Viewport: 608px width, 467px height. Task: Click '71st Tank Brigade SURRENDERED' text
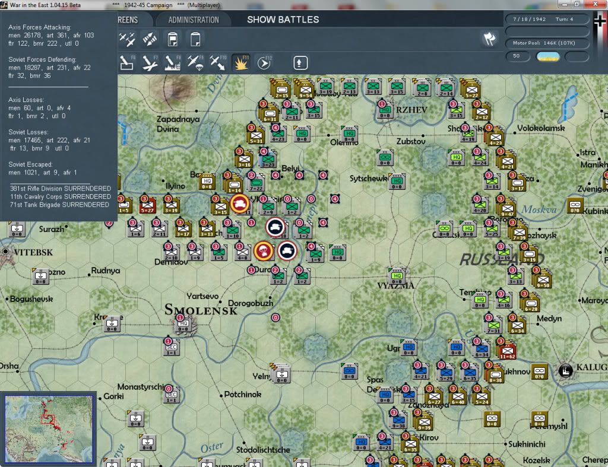[x=60, y=205]
